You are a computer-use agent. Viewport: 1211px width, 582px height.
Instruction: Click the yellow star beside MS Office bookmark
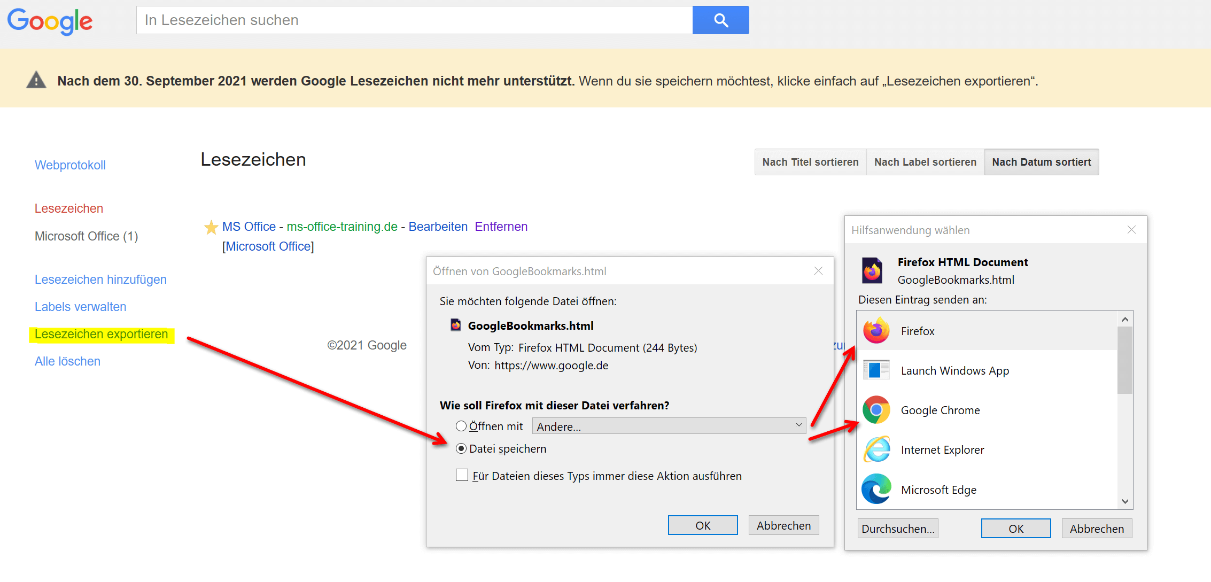(x=211, y=228)
